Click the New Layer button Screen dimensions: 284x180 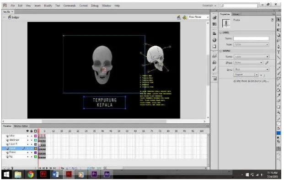[4, 168]
